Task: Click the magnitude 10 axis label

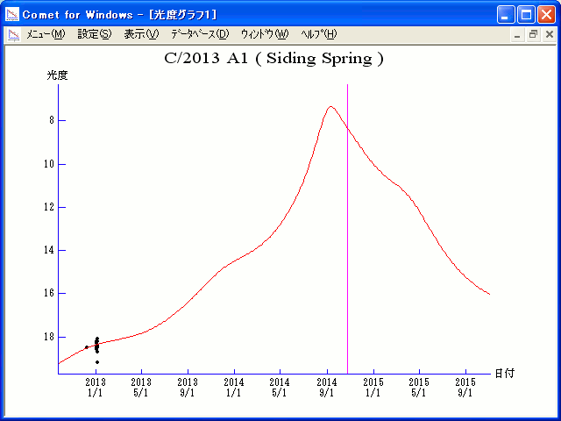Action: [50, 164]
